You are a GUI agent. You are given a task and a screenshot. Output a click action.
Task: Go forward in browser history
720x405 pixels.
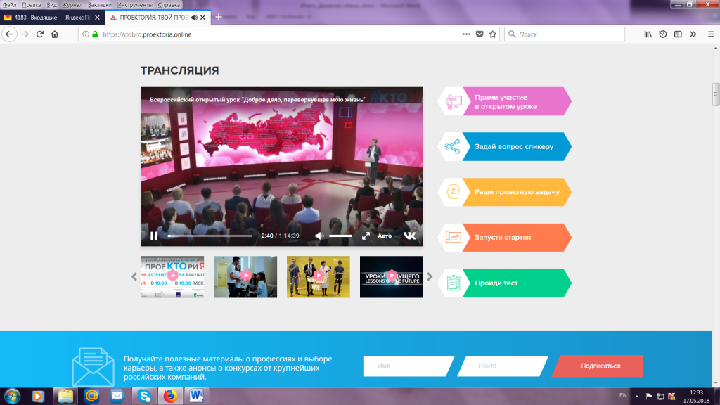tap(25, 34)
